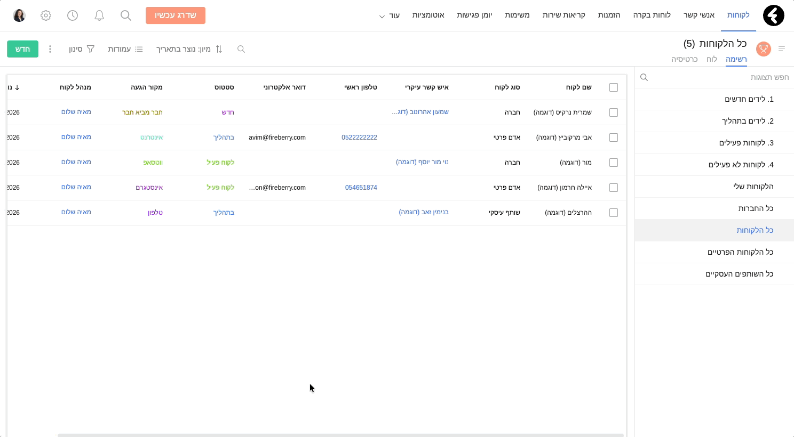Viewport: 794px width, 437px height.
Task: Click the Fireberry logo icon
Action: click(x=773, y=15)
